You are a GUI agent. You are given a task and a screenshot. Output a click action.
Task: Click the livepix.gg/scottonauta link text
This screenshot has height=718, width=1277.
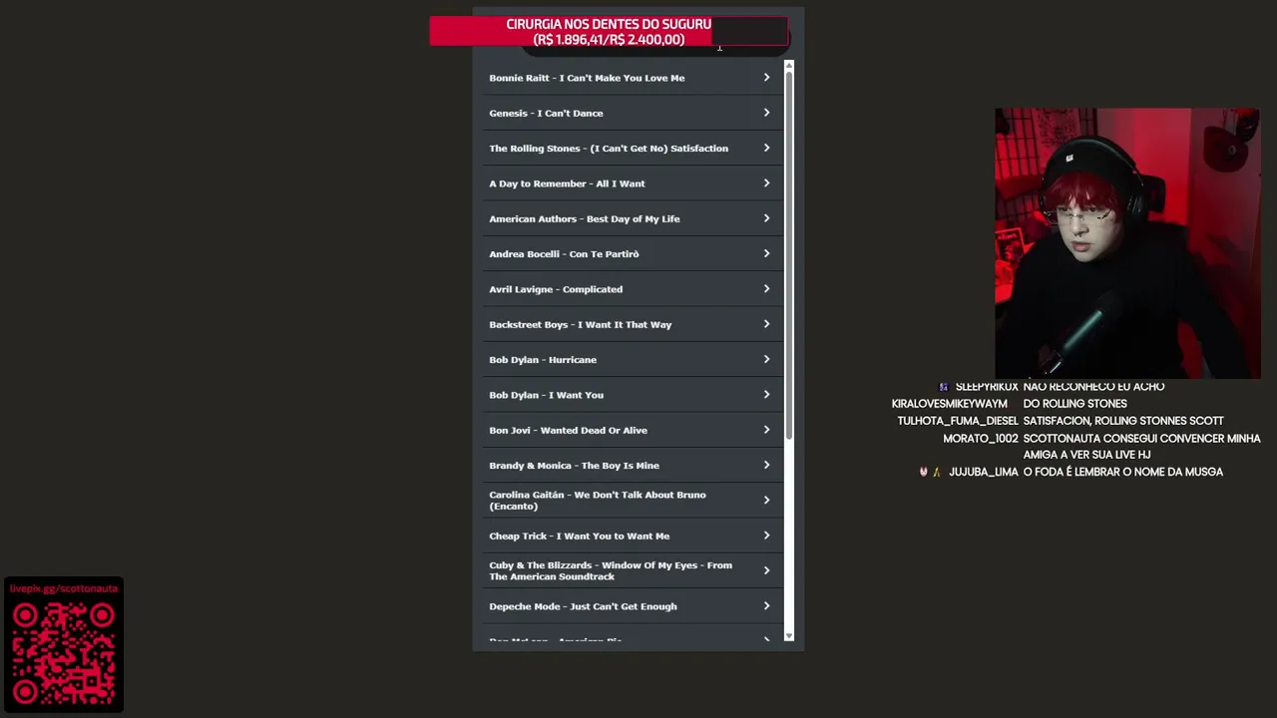[x=64, y=588]
